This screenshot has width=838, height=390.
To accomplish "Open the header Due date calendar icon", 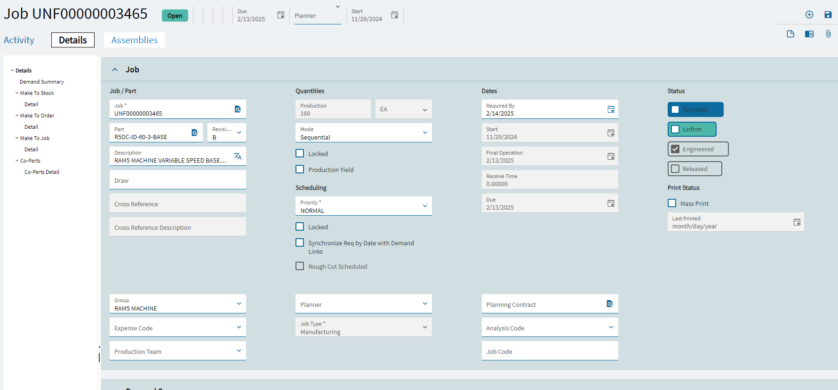I will click(281, 15).
